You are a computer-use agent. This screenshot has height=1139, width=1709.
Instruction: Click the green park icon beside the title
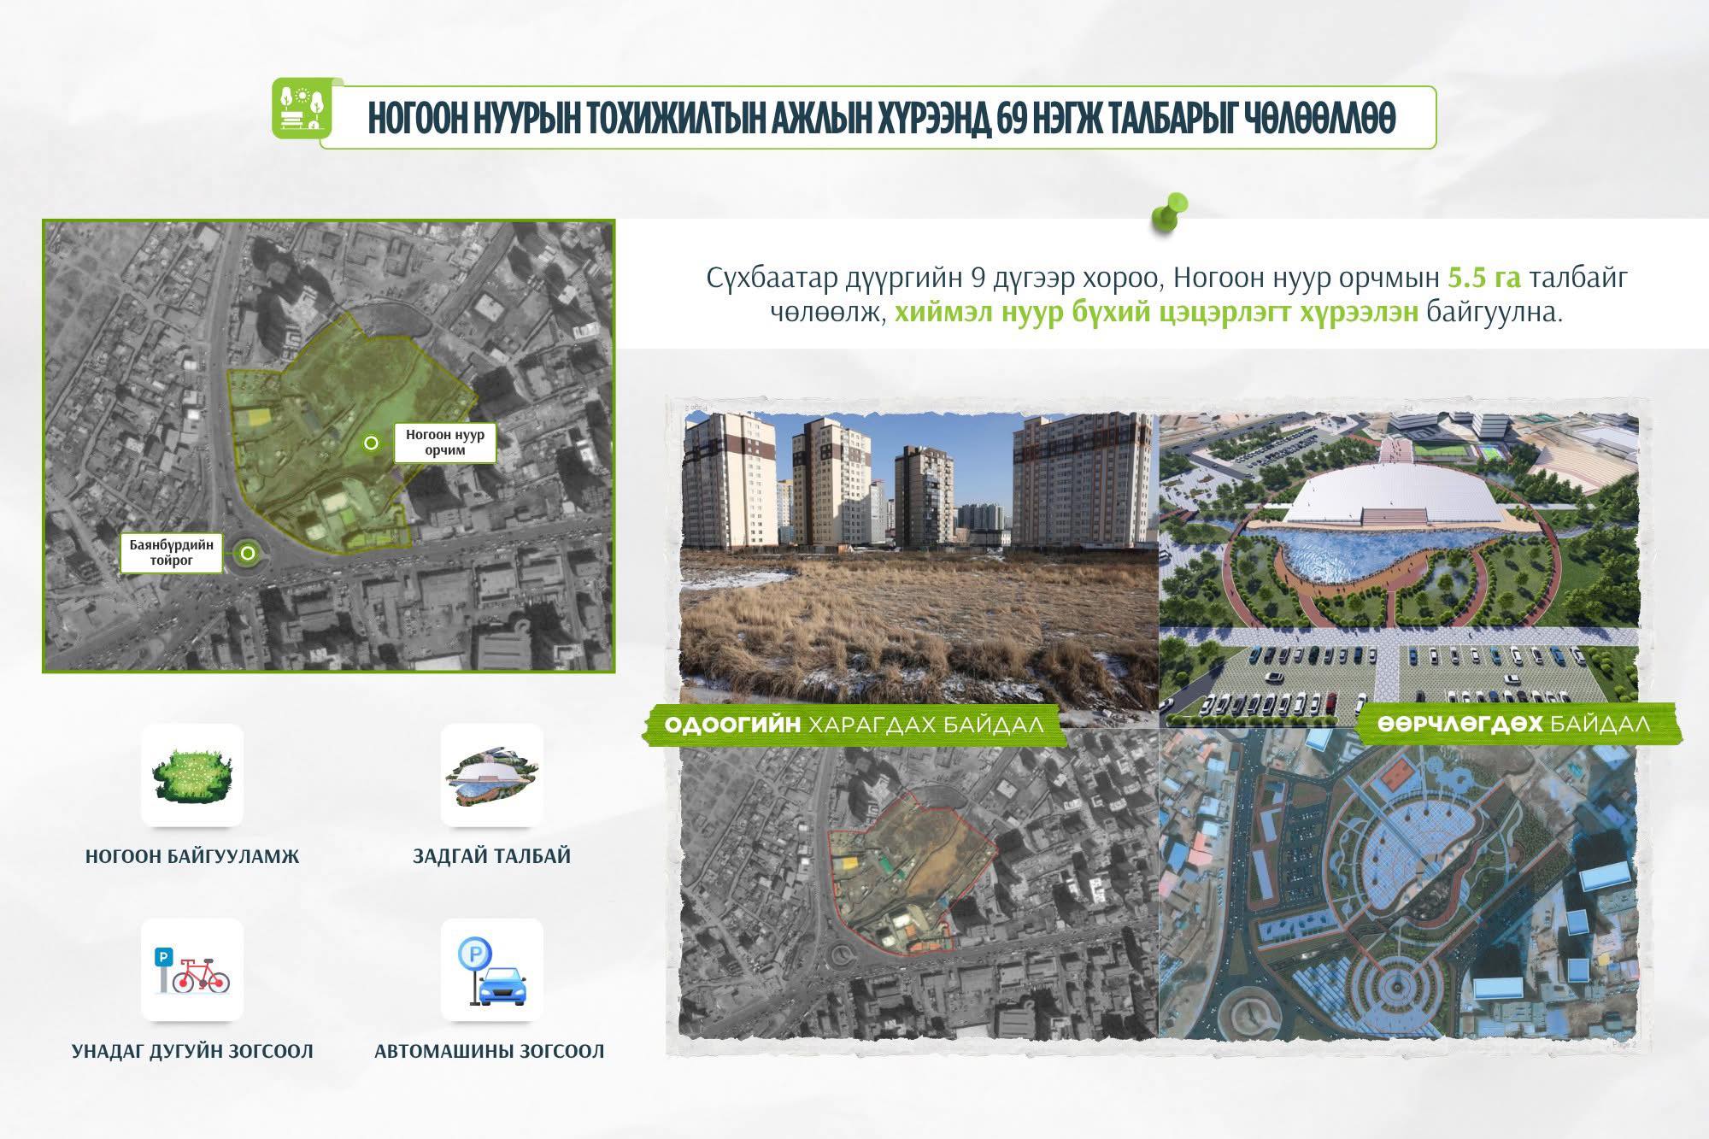pyautogui.click(x=301, y=108)
